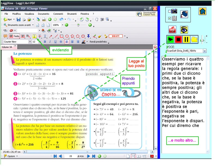Open the Modifica menu

pyautogui.click(x=16, y=14)
